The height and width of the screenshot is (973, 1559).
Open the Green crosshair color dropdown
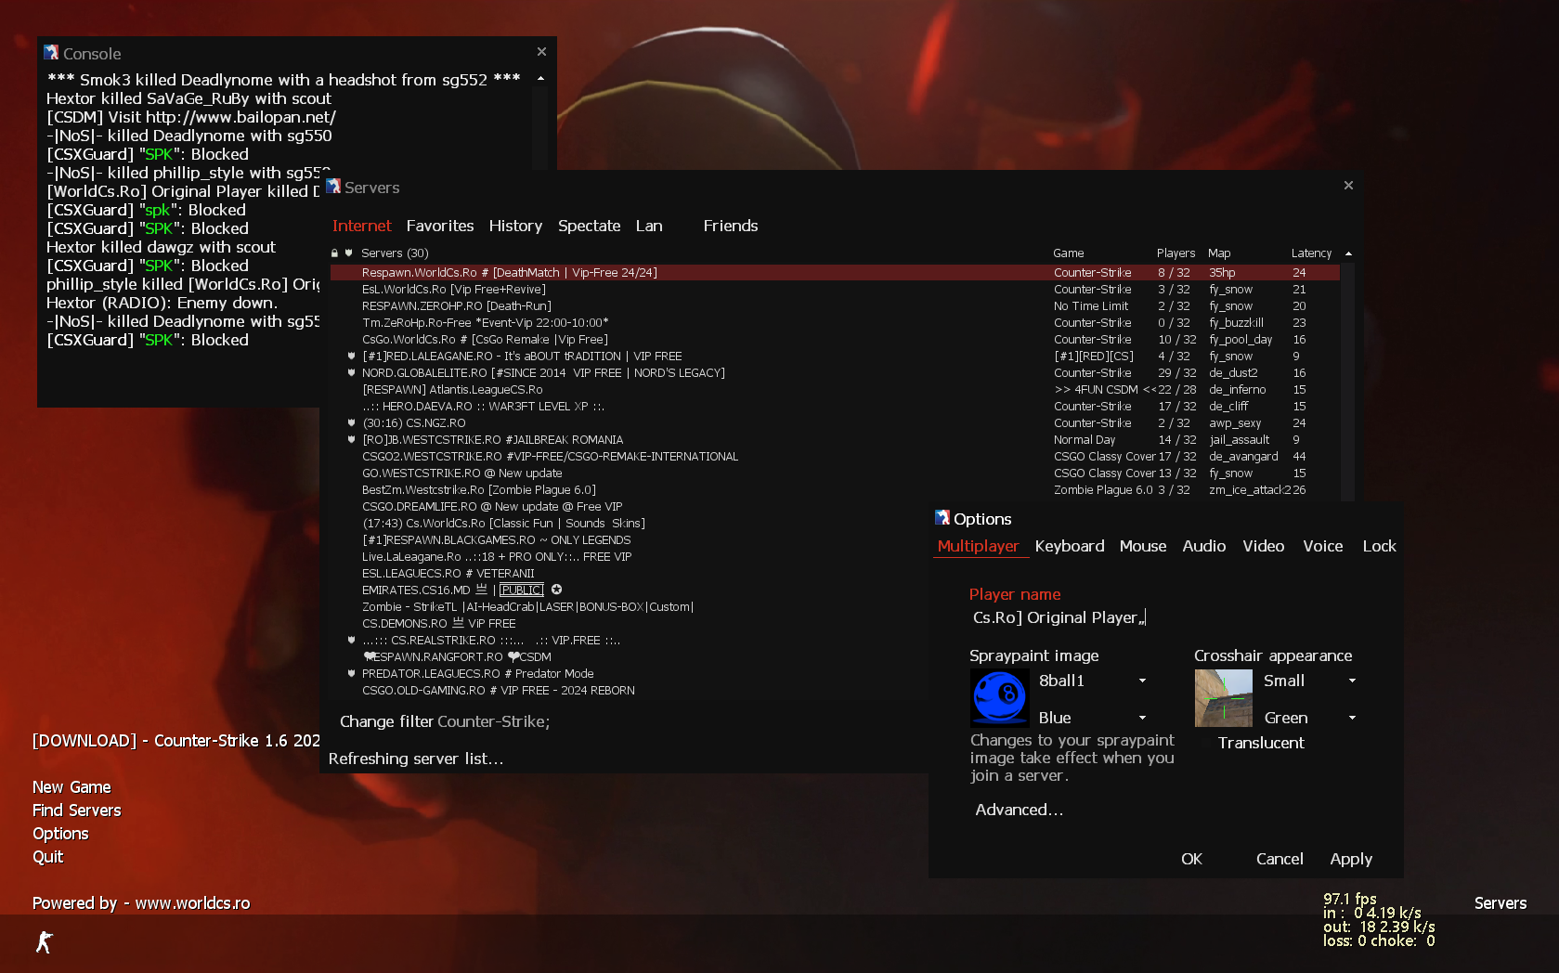point(1352,718)
